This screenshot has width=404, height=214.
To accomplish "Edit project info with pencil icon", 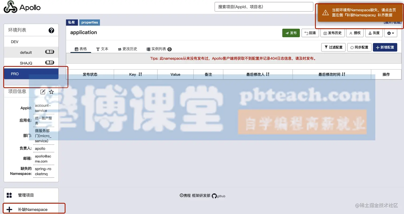I will (x=43, y=92).
